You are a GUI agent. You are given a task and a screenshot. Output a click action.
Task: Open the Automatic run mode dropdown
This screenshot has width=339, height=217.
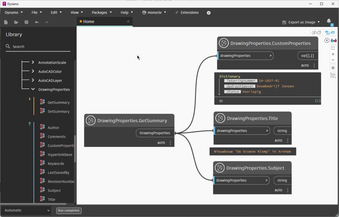(26, 210)
